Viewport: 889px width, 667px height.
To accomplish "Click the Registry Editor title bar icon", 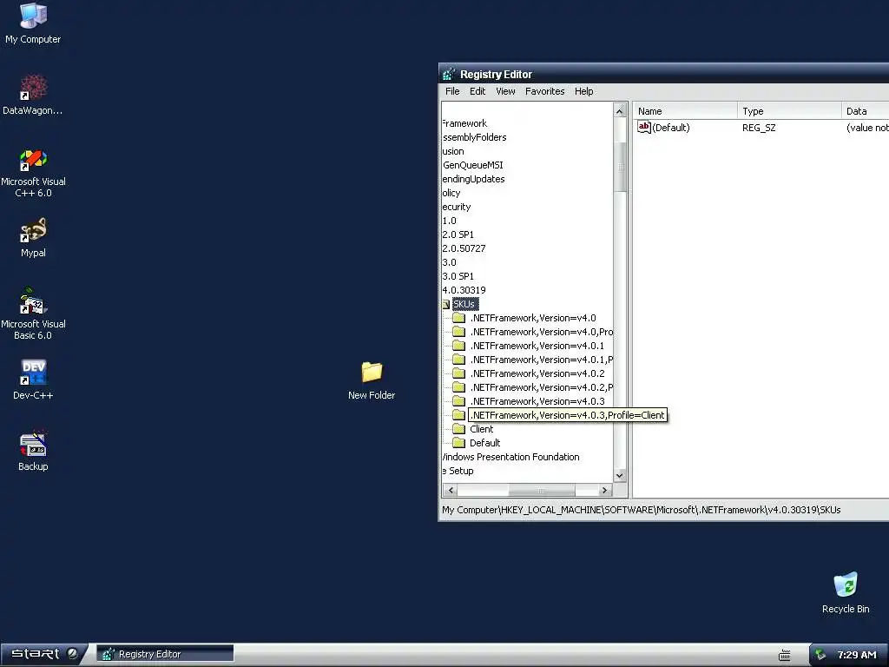I will coord(449,75).
